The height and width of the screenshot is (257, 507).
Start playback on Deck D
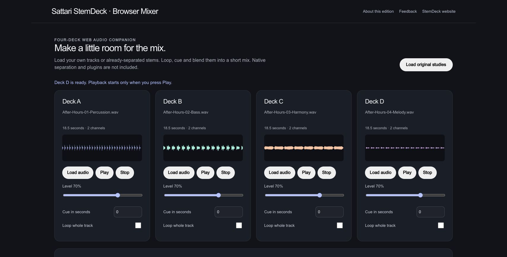[x=407, y=173]
